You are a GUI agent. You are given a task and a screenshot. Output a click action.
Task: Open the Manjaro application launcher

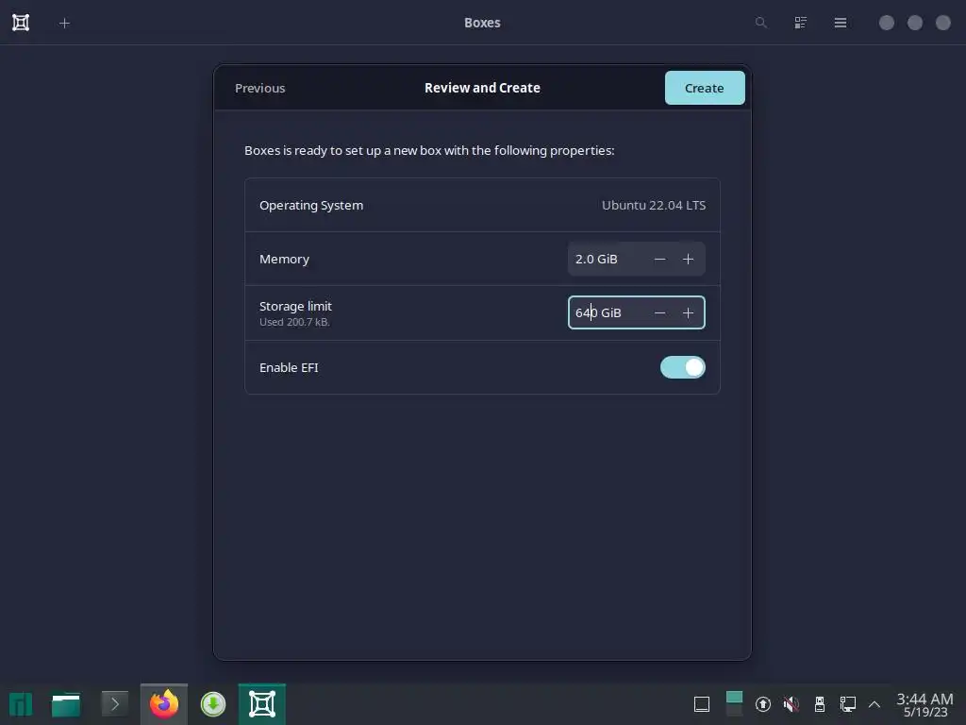(21, 704)
